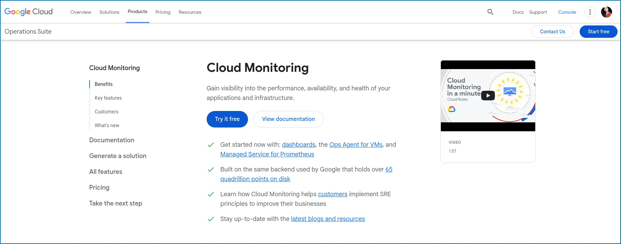The height and width of the screenshot is (244, 621).
Task: Open the Console link
Action: tap(567, 12)
